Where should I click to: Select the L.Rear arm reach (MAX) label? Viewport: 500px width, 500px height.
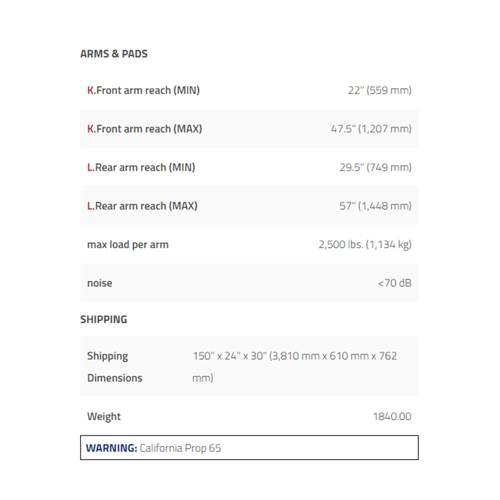[142, 206]
